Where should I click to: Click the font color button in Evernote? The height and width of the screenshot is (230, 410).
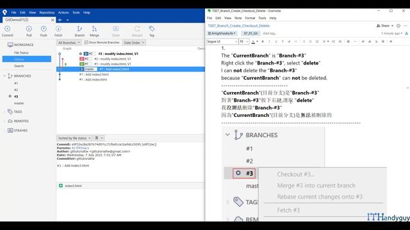(253, 42)
